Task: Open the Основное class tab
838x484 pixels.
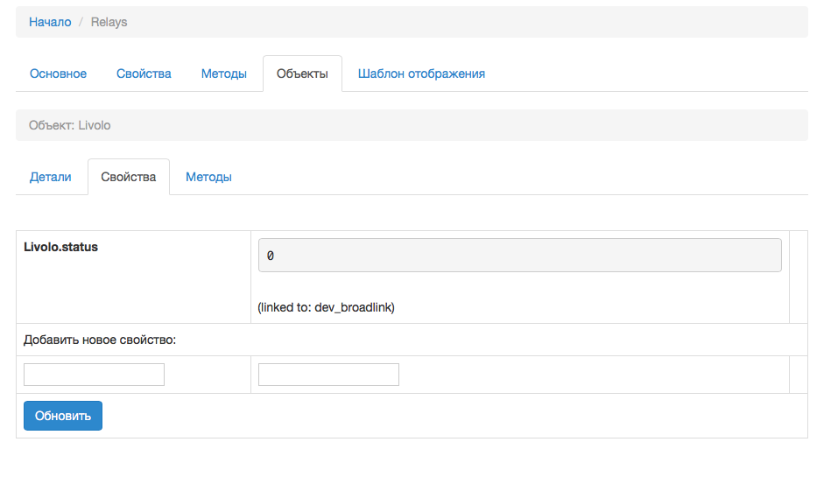Action: pyautogui.click(x=58, y=74)
